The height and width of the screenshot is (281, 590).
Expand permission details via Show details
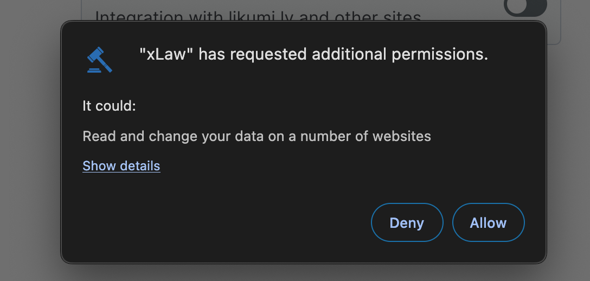[121, 165]
